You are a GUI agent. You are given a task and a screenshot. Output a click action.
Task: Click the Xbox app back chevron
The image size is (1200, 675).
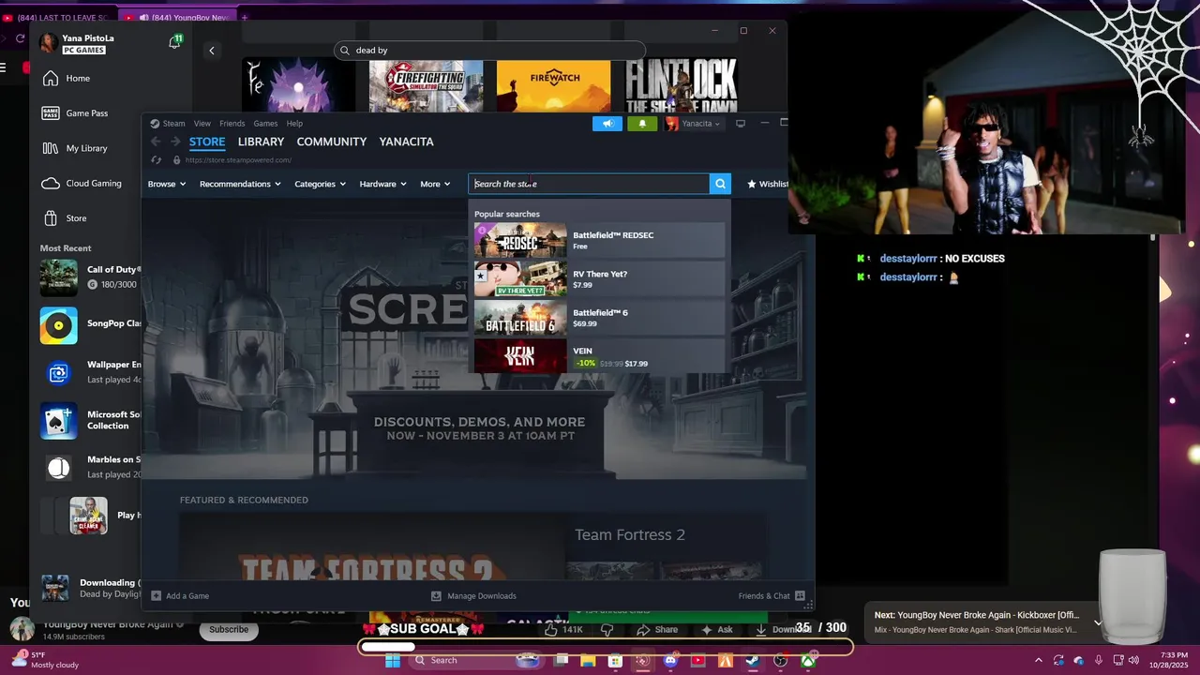(x=212, y=51)
